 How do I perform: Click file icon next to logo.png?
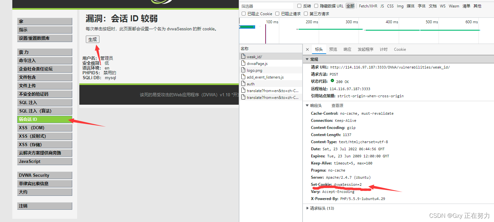click(244, 70)
